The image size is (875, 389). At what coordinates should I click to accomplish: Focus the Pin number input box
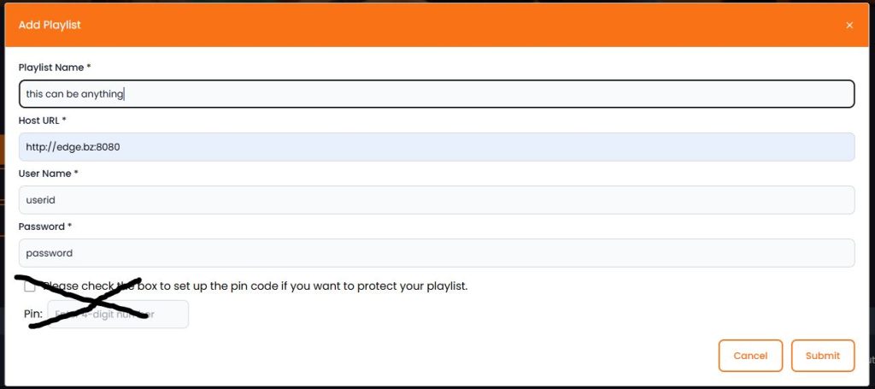coord(118,315)
